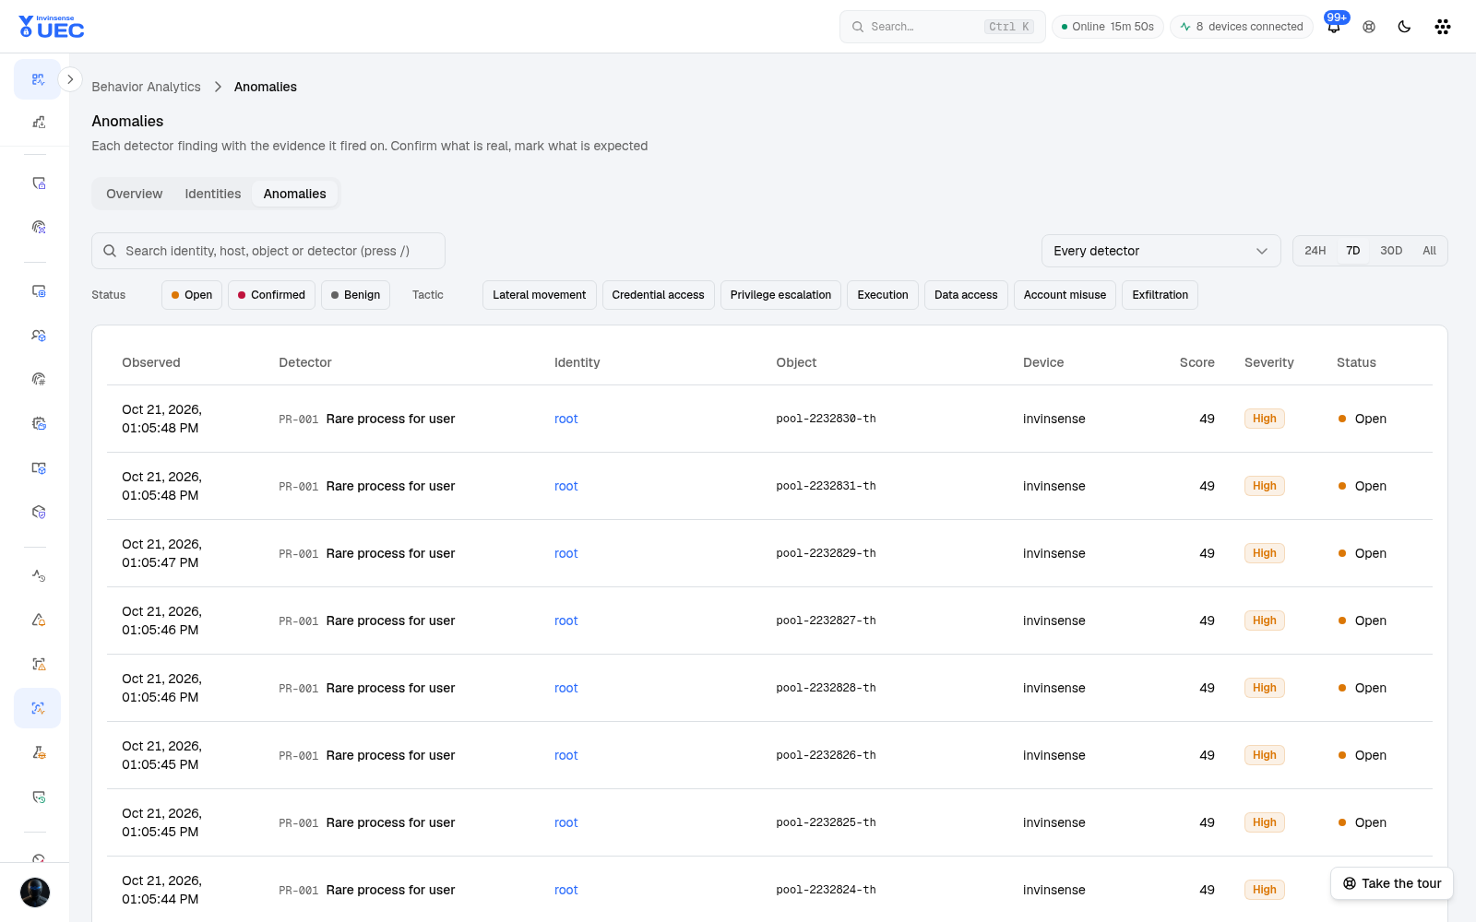Toggle the Privilege escalation tactic filter

[x=780, y=295]
